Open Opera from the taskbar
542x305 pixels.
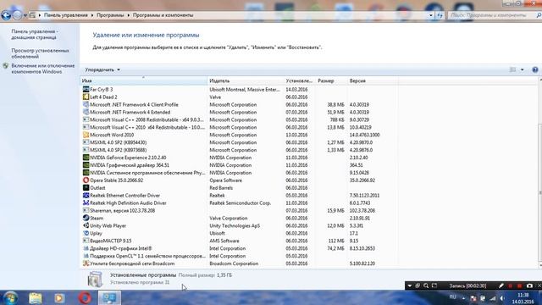point(85,297)
